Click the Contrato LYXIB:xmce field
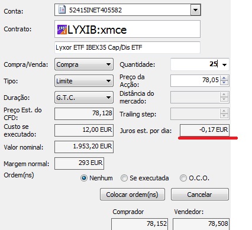Screen dimensions: 252x230 coord(127,29)
